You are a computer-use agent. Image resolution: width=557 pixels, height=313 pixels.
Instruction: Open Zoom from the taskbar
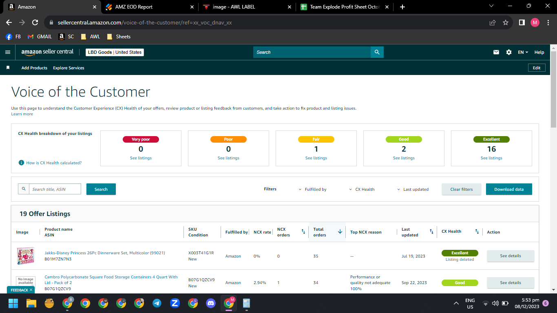175,303
